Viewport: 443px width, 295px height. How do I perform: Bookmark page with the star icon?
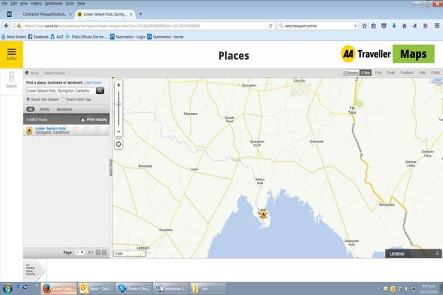coord(364,26)
